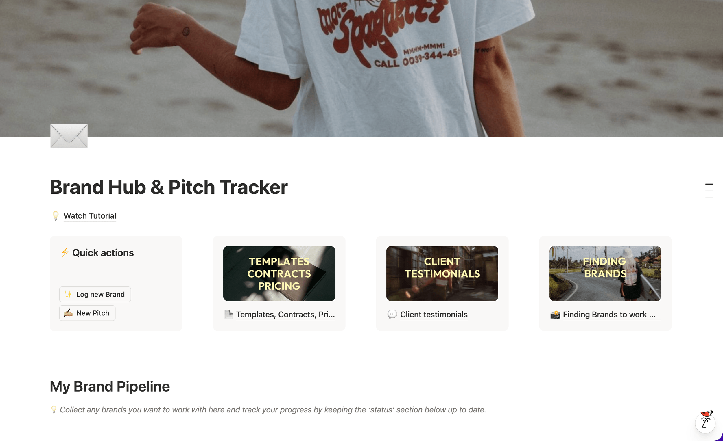Click the lightbulb icon beside Watch Tutorial

tap(56, 216)
